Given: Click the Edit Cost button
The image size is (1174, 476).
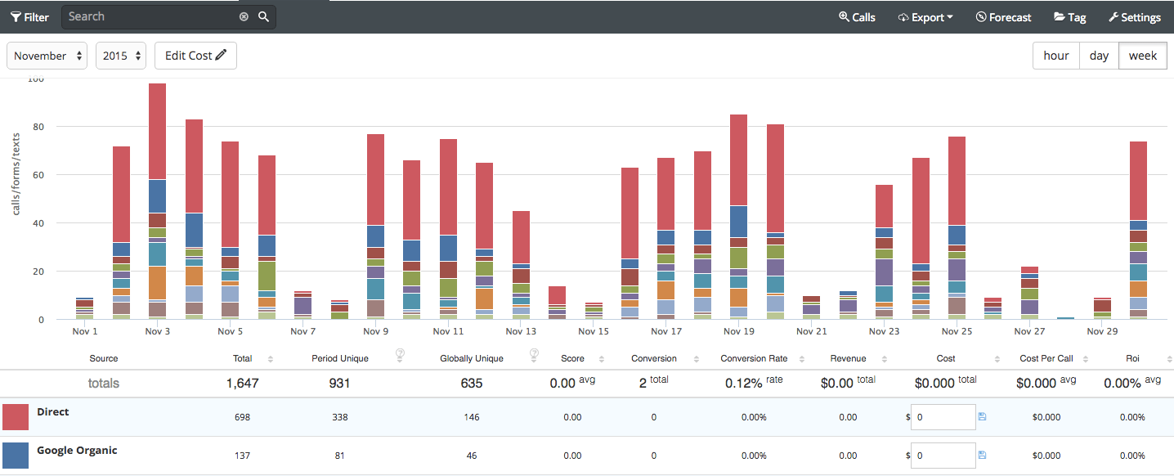Looking at the screenshot, I should 195,56.
